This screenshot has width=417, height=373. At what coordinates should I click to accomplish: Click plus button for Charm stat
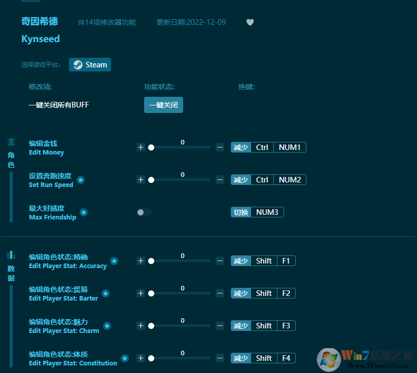tap(141, 325)
